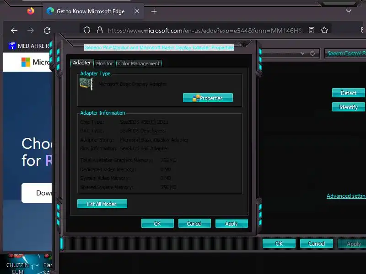Toggle reader view icon

(312, 30)
